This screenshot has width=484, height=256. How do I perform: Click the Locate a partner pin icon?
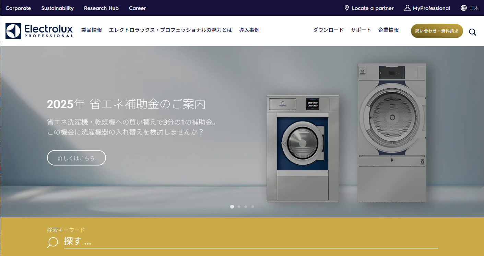347,8
